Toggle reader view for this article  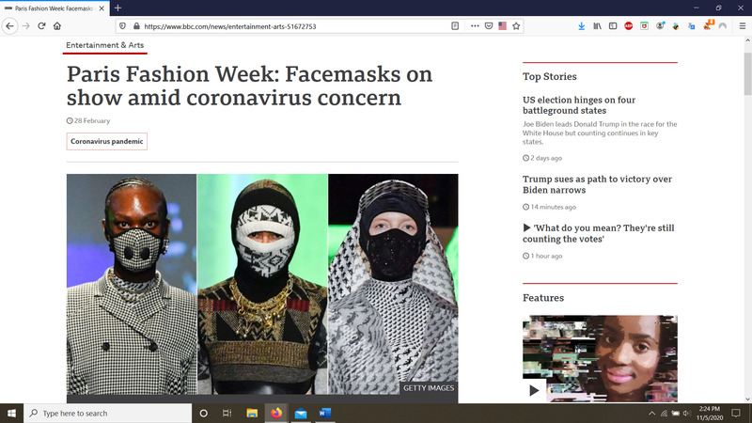(455, 26)
